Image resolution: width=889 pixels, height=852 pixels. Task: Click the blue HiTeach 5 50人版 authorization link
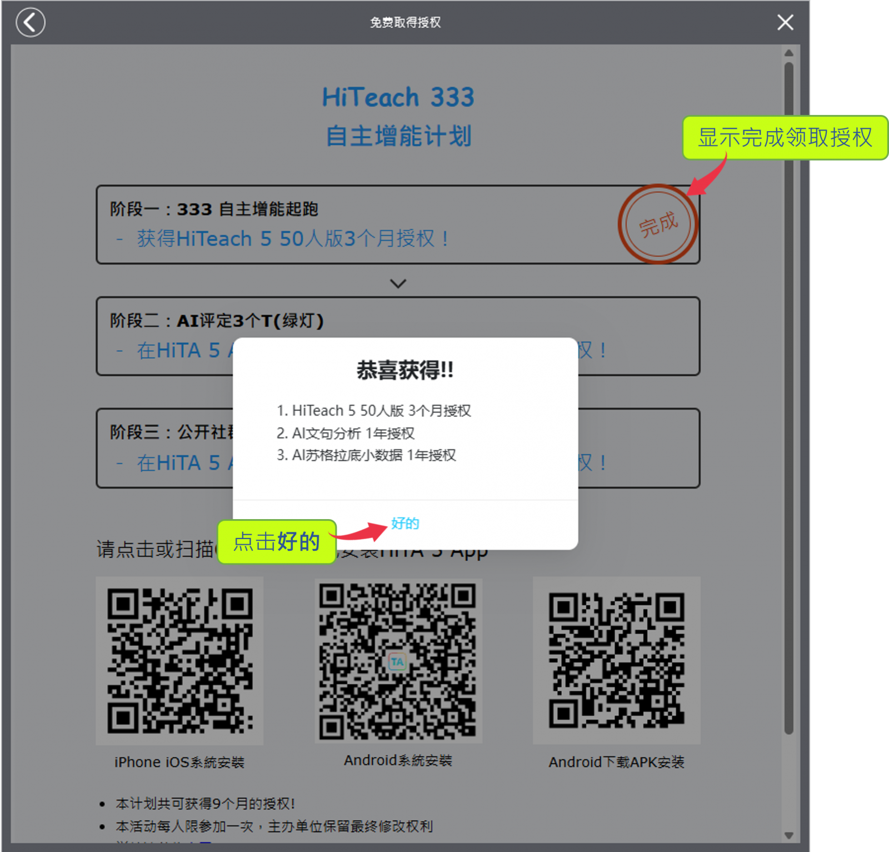292,238
